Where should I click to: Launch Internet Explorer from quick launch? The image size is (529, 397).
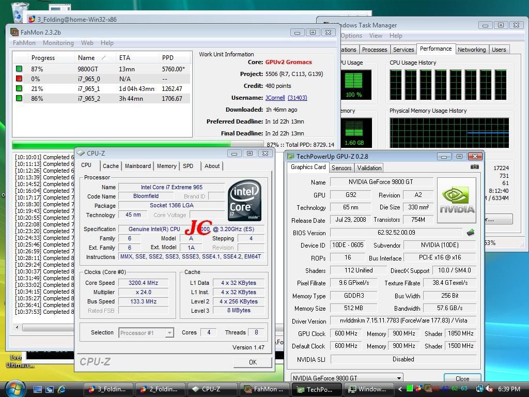pyautogui.click(x=61, y=389)
